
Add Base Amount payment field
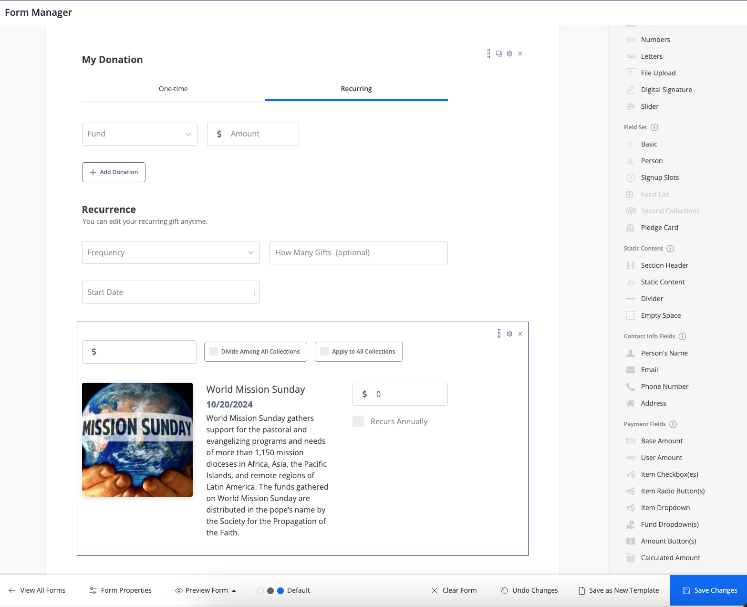tap(662, 441)
